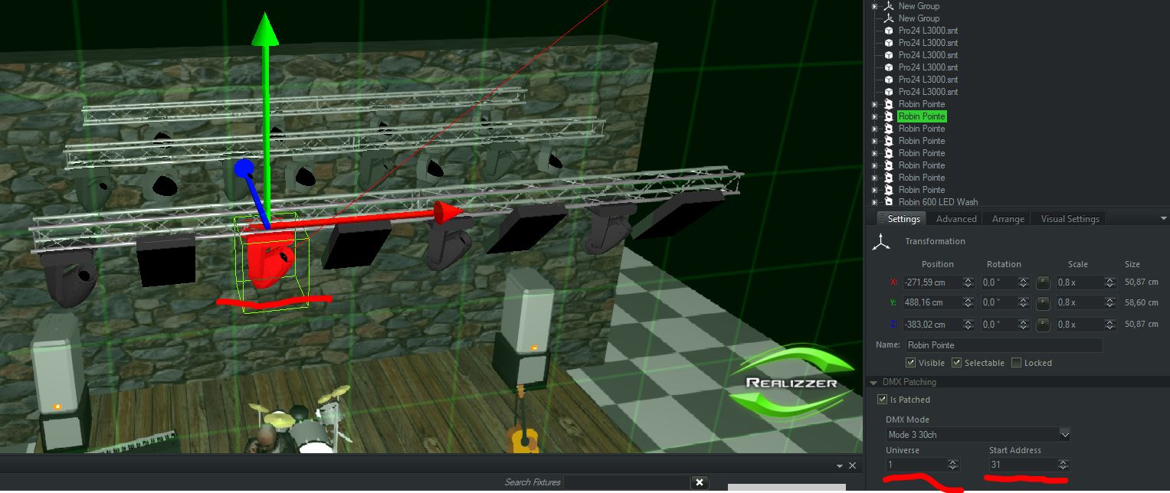Screen dimensions: 1170x493
Task: Click the green Y-axis gizmo arrow
Action: (265, 31)
